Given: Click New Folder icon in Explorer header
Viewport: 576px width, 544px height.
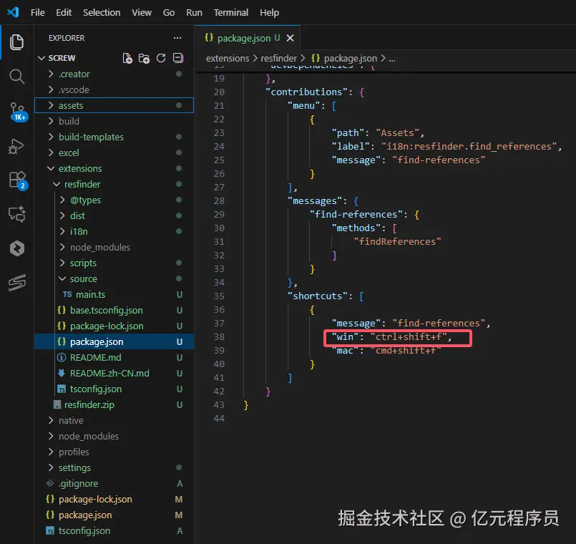Looking at the screenshot, I should point(144,58).
